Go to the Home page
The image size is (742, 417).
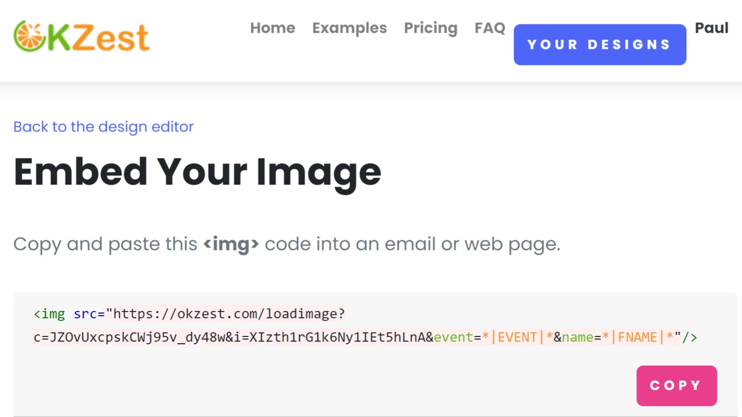pyautogui.click(x=273, y=28)
